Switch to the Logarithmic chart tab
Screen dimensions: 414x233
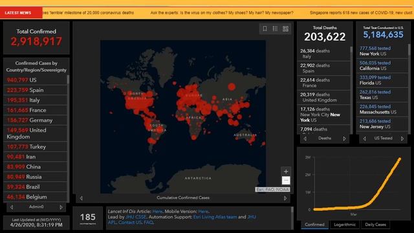pyautogui.click(x=345, y=225)
